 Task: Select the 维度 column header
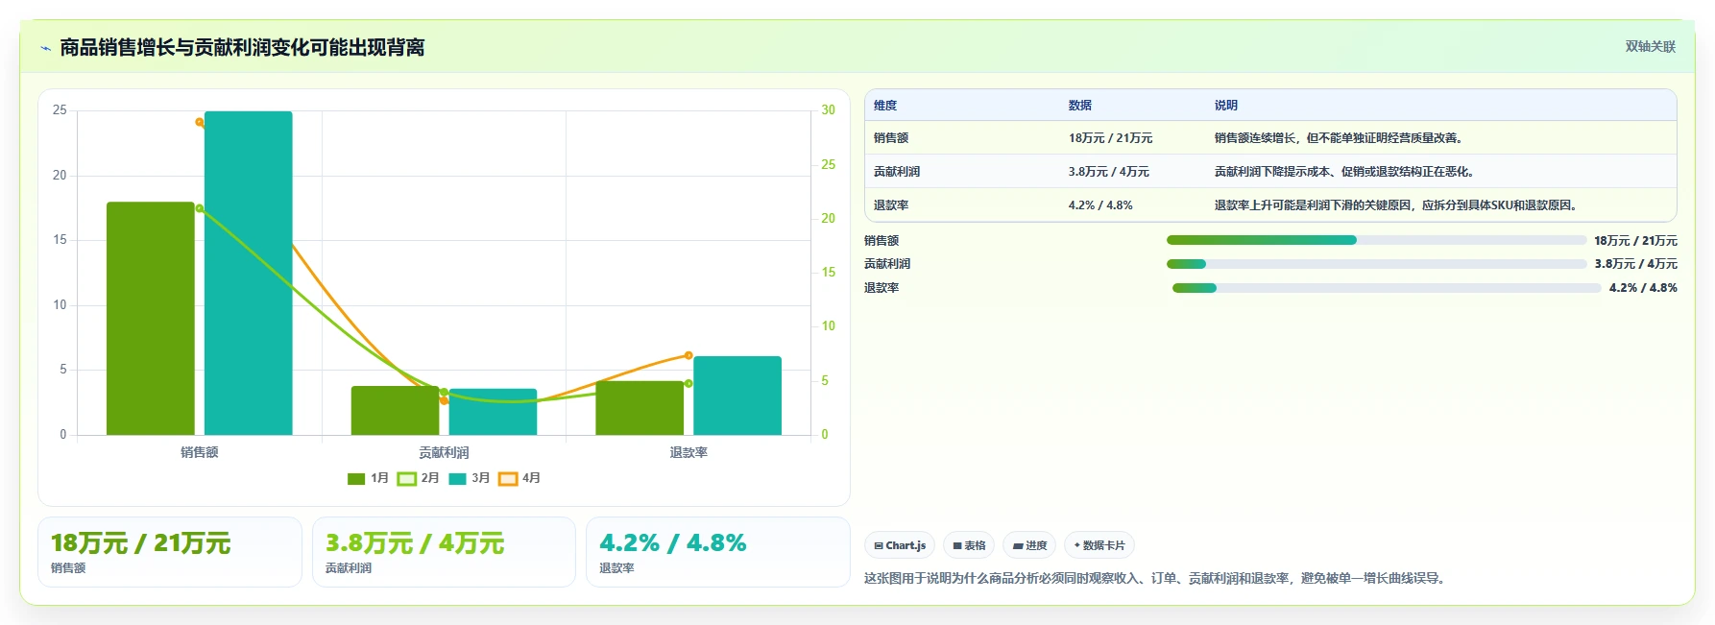pos(885,106)
